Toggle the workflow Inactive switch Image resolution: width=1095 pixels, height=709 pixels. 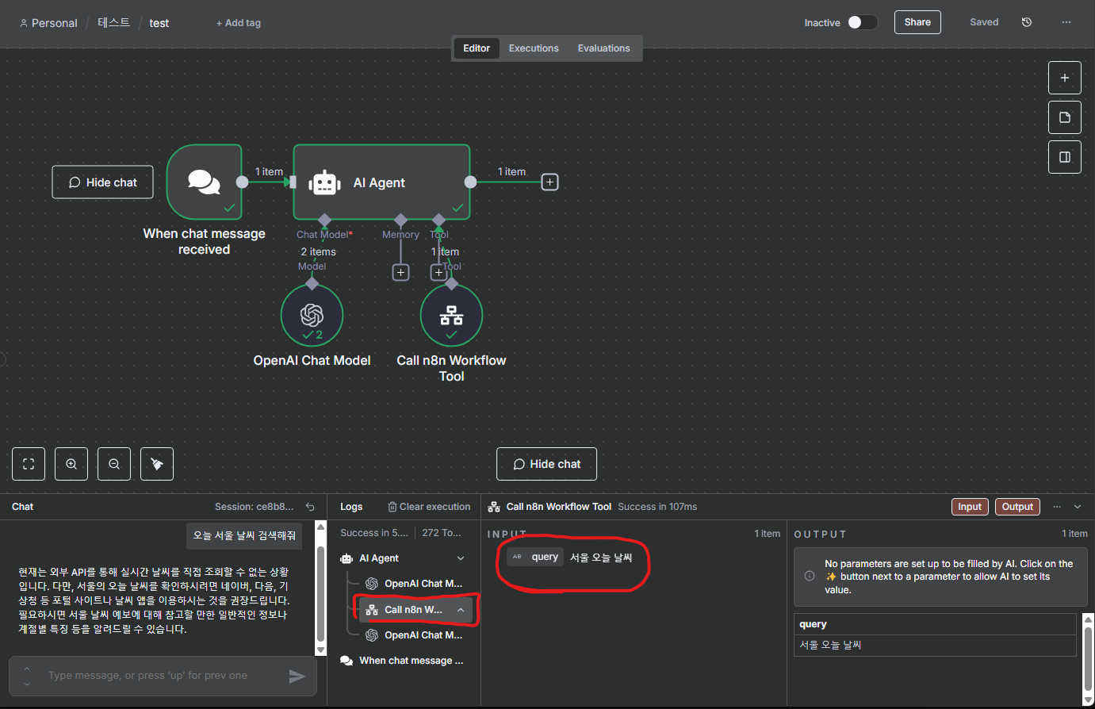pos(862,22)
